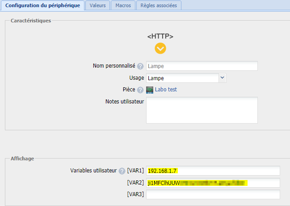Image resolution: width=290 pixels, height=206 pixels.
Task: Open the Labo test room link
Action: [x=166, y=90]
